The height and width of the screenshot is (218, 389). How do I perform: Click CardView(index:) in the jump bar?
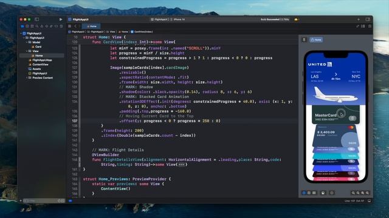coord(142,31)
